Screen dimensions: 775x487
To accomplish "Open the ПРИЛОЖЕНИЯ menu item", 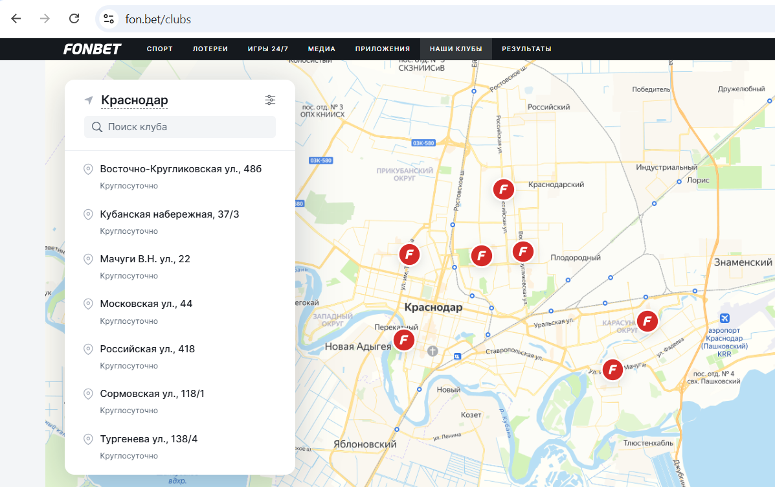I will click(383, 49).
